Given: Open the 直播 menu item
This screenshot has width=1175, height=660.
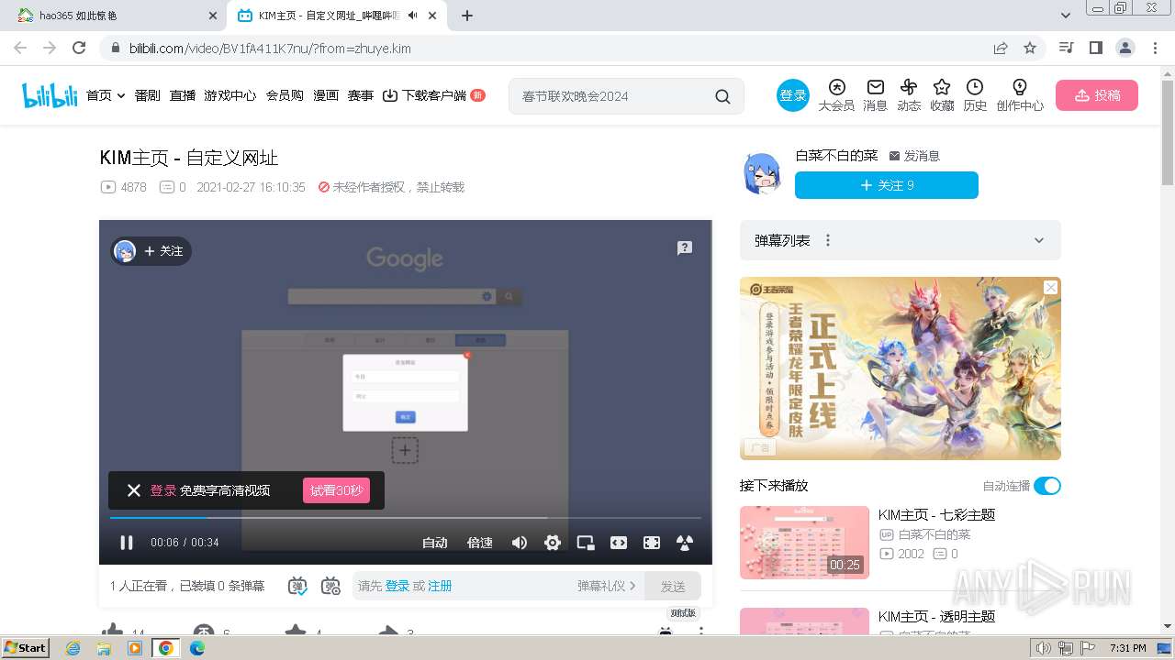Looking at the screenshot, I should [x=183, y=95].
